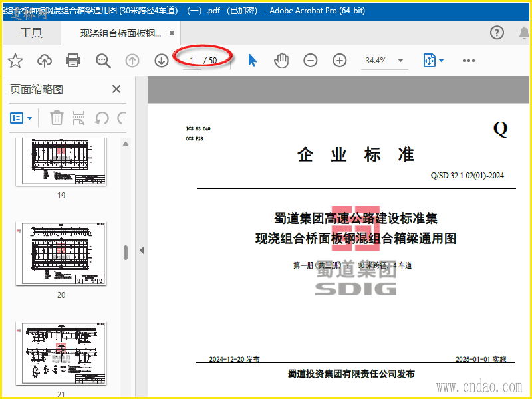Click the thumbnail panel scrollbar handle
532x399 pixels.
click(x=126, y=253)
